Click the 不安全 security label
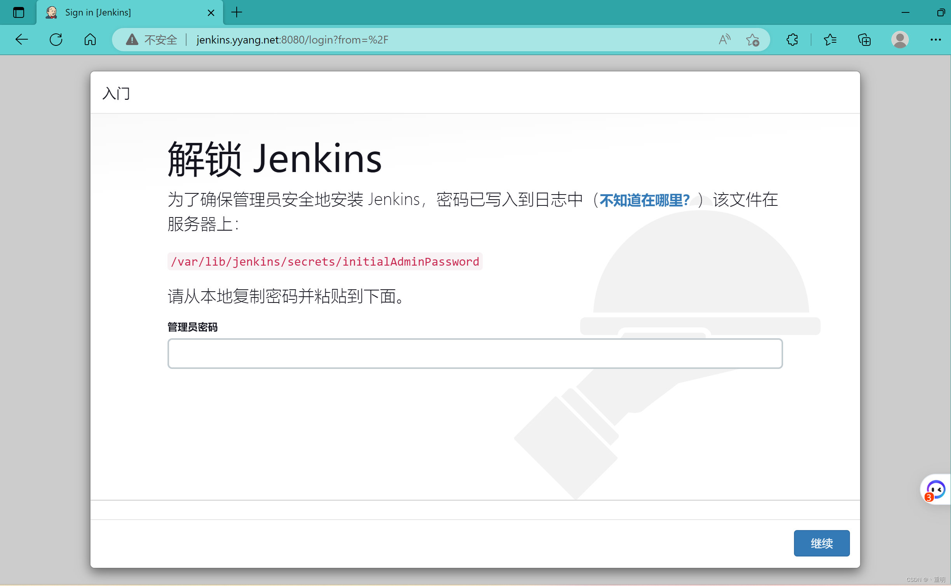 [161, 40]
